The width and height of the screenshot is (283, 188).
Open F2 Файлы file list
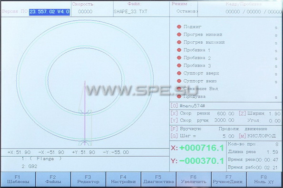point(53,179)
